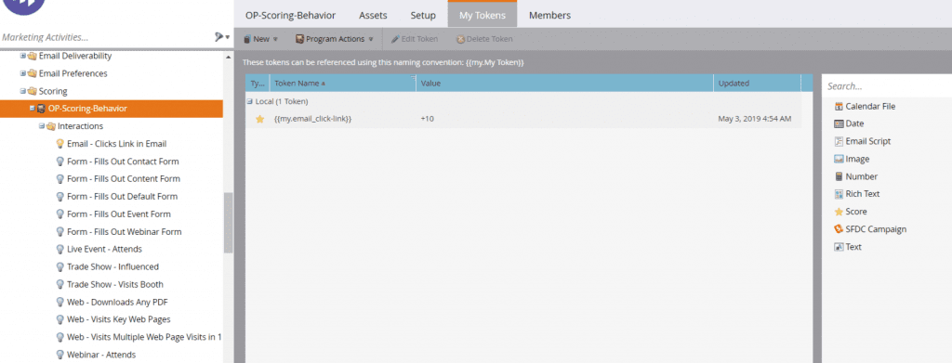Click lightbulb icon for Fills Out Default Form

click(x=60, y=196)
